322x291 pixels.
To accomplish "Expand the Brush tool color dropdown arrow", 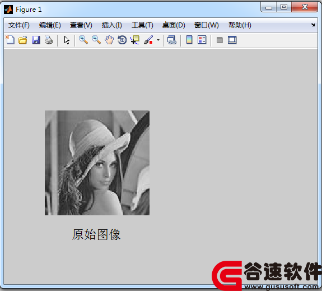I will click(x=158, y=40).
